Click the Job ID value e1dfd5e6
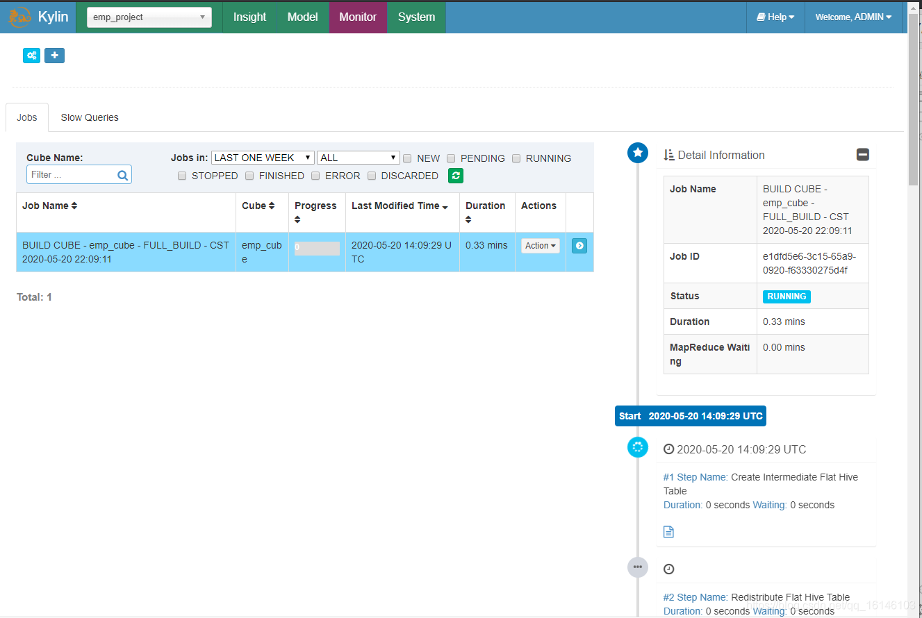The image size is (922, 618). point(809,263)
